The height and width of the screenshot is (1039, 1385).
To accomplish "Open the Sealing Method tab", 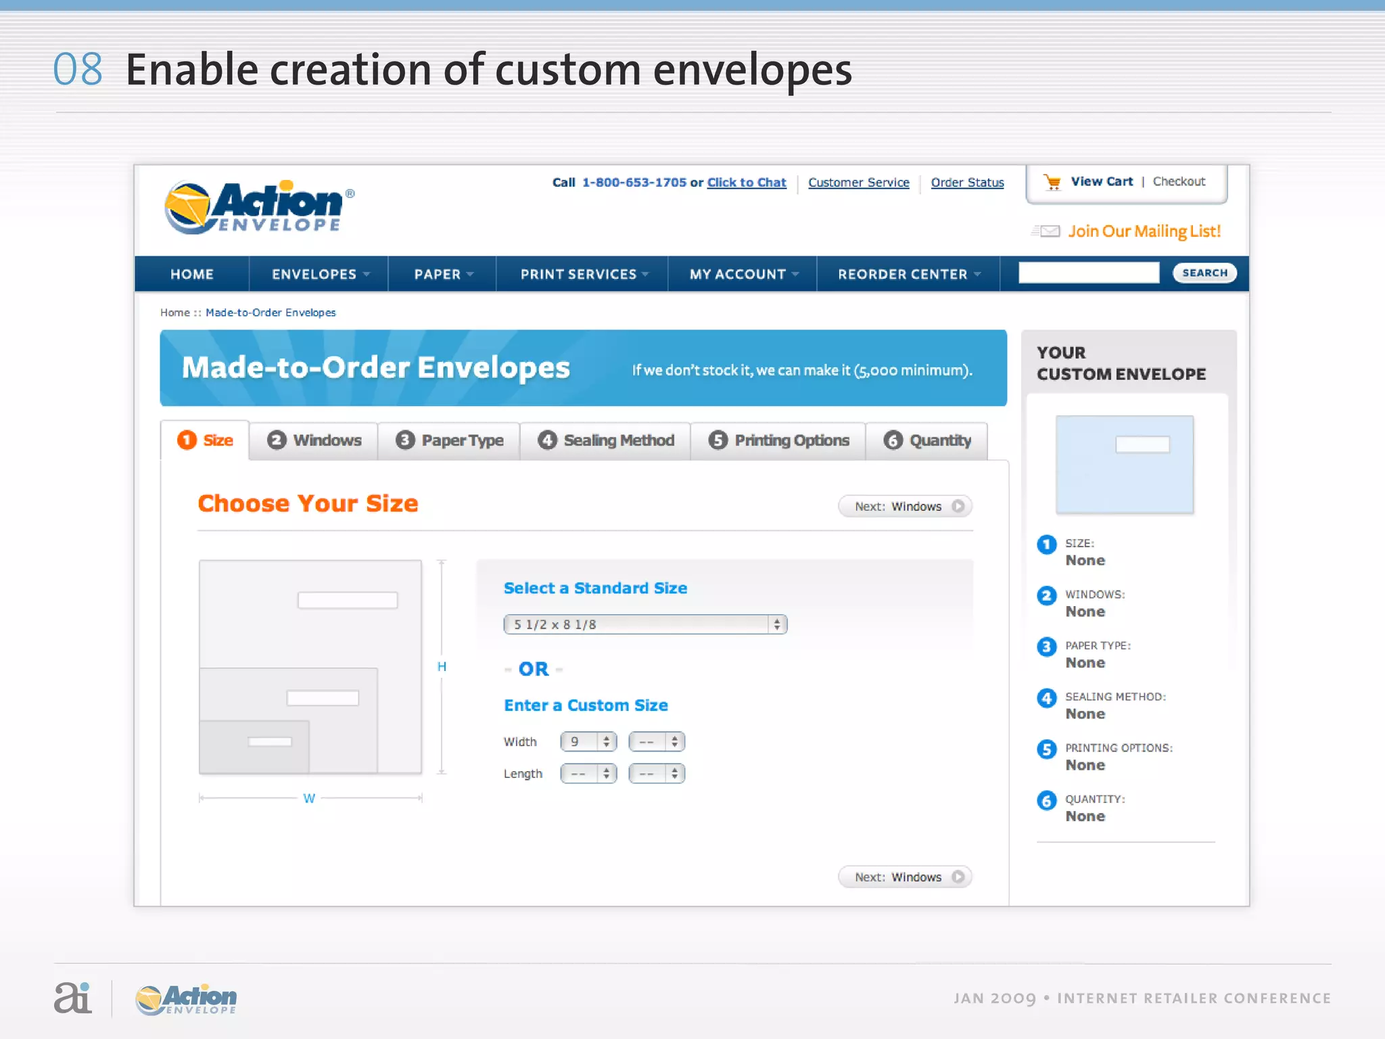I will [x=605, y=441].
